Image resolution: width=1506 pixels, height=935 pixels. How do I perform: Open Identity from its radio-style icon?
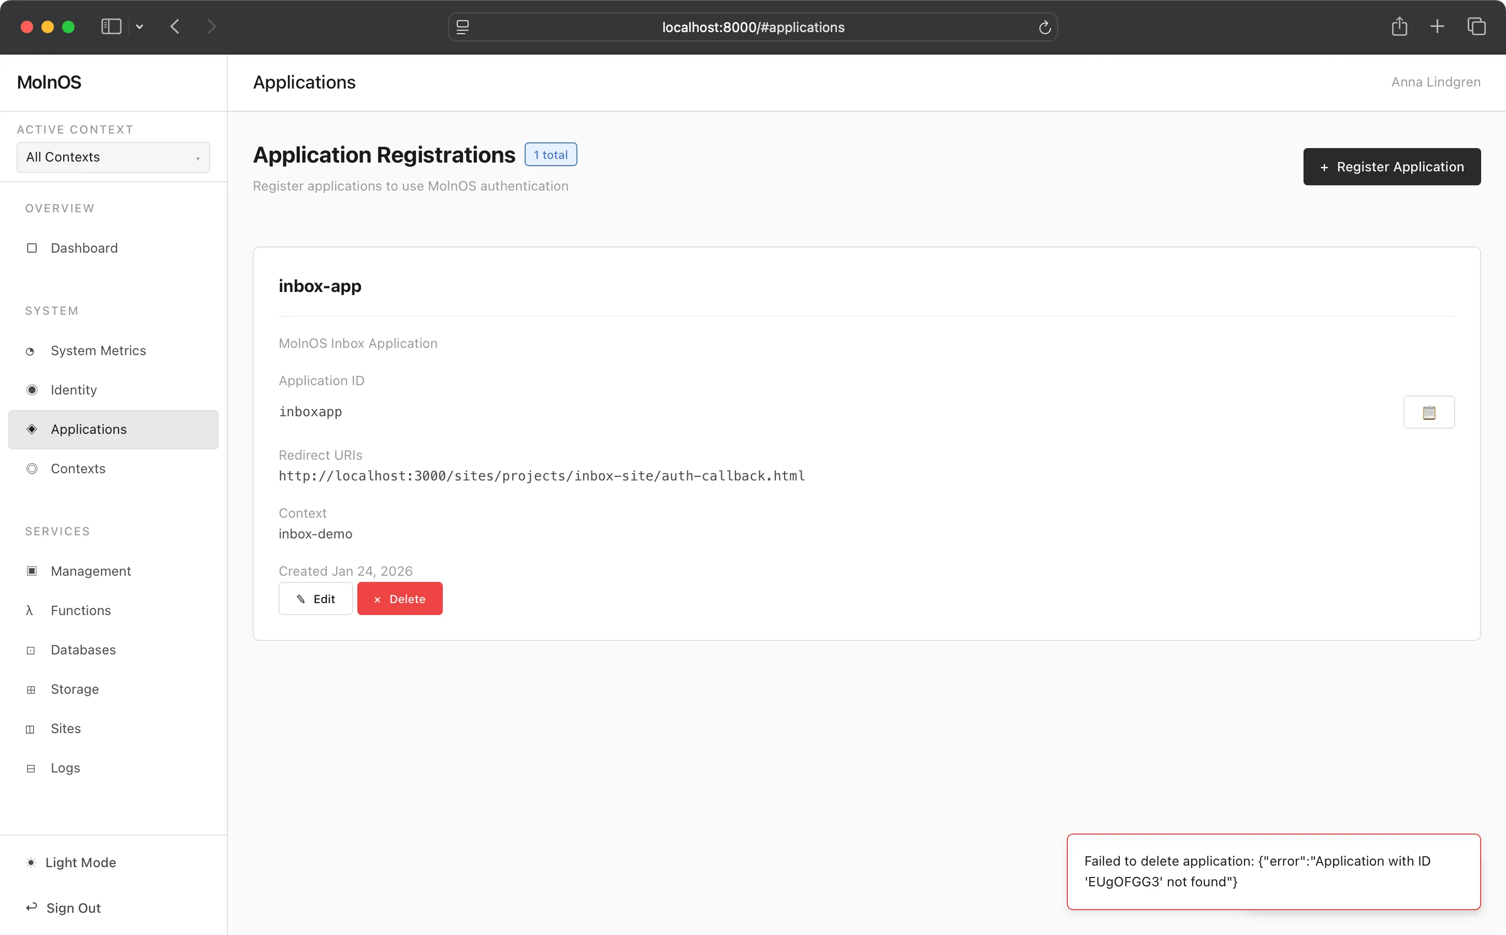(31, 389)
